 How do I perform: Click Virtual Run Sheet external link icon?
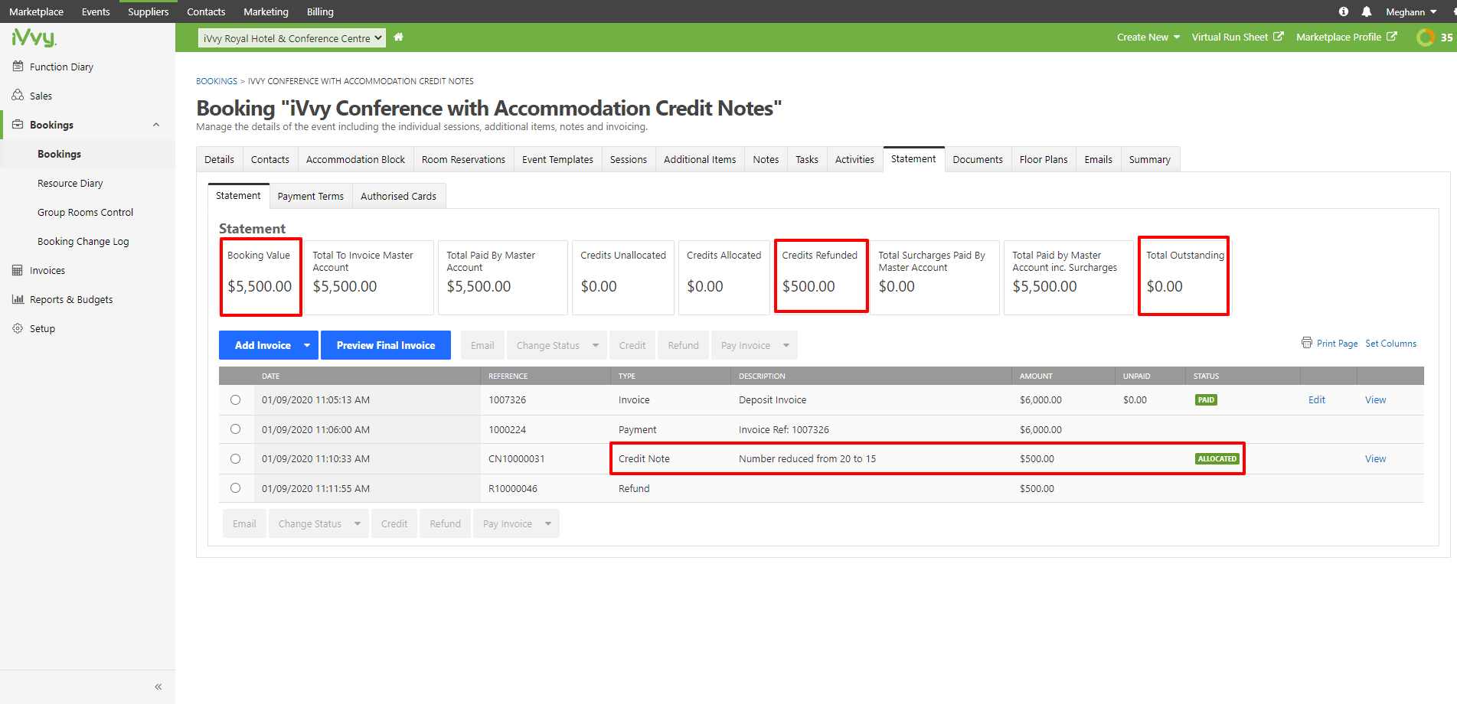1278,37
